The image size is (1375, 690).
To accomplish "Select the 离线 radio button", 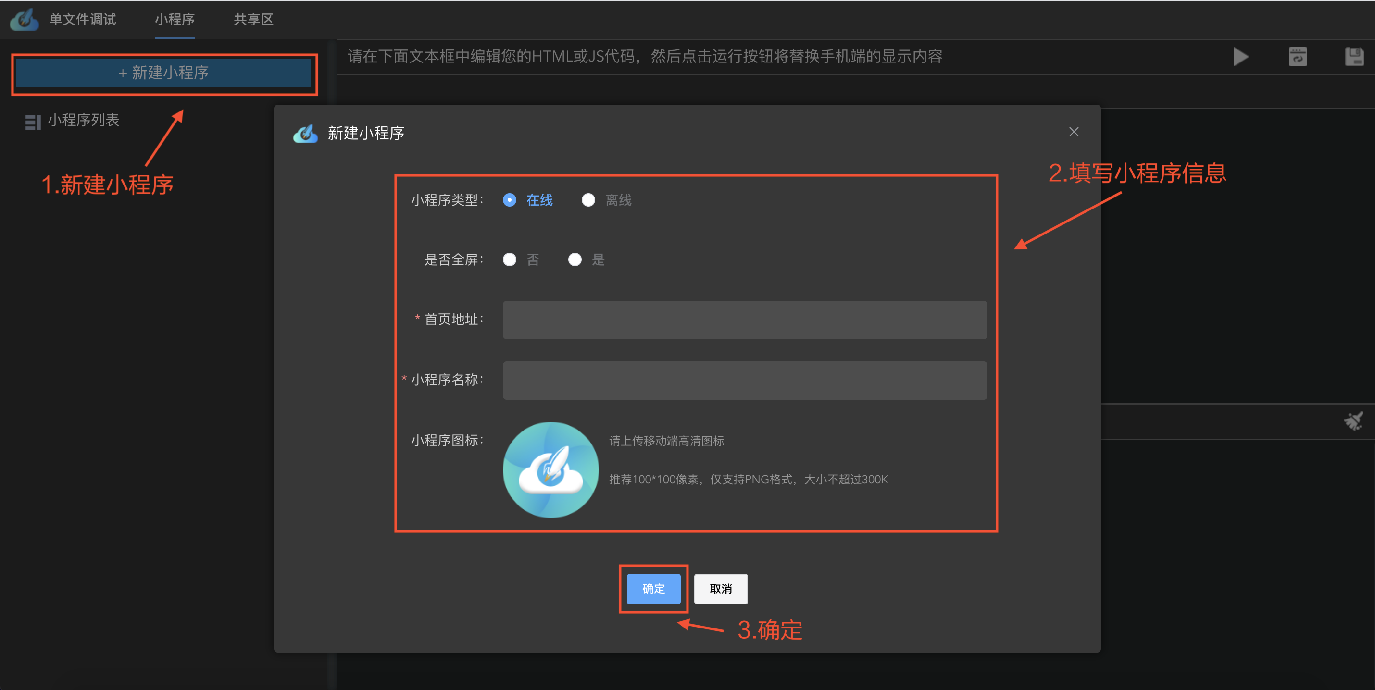I will click(588, 200).
